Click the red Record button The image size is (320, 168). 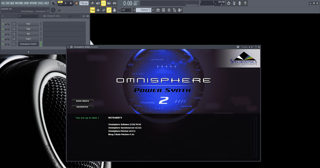77,3
